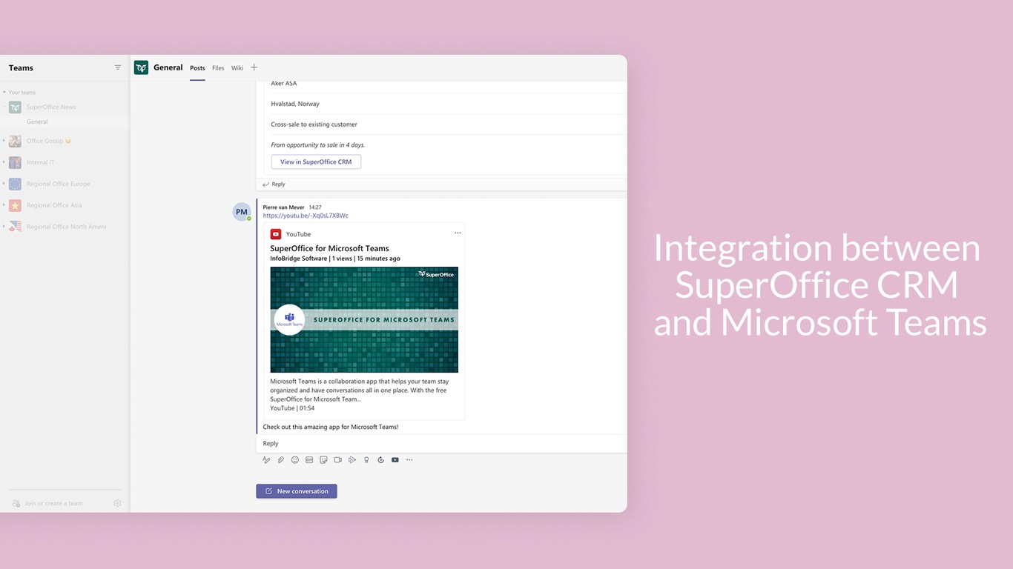Click the General channel header title
Image resolution: width=1013 pixels, height=569 pixels.
point(168,67)
